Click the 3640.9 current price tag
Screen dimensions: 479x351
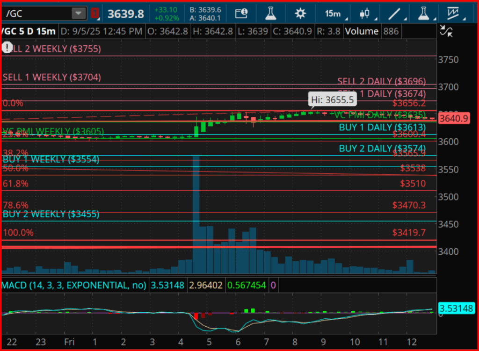(x=453, y=119)
